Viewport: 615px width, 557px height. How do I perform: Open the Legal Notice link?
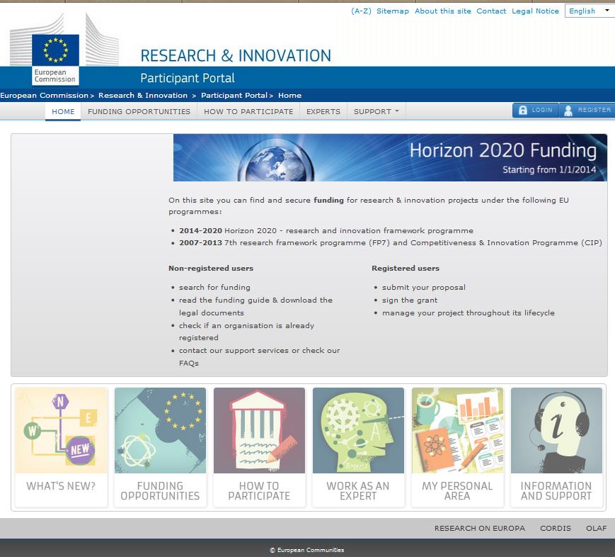click(x=535, y=11)
